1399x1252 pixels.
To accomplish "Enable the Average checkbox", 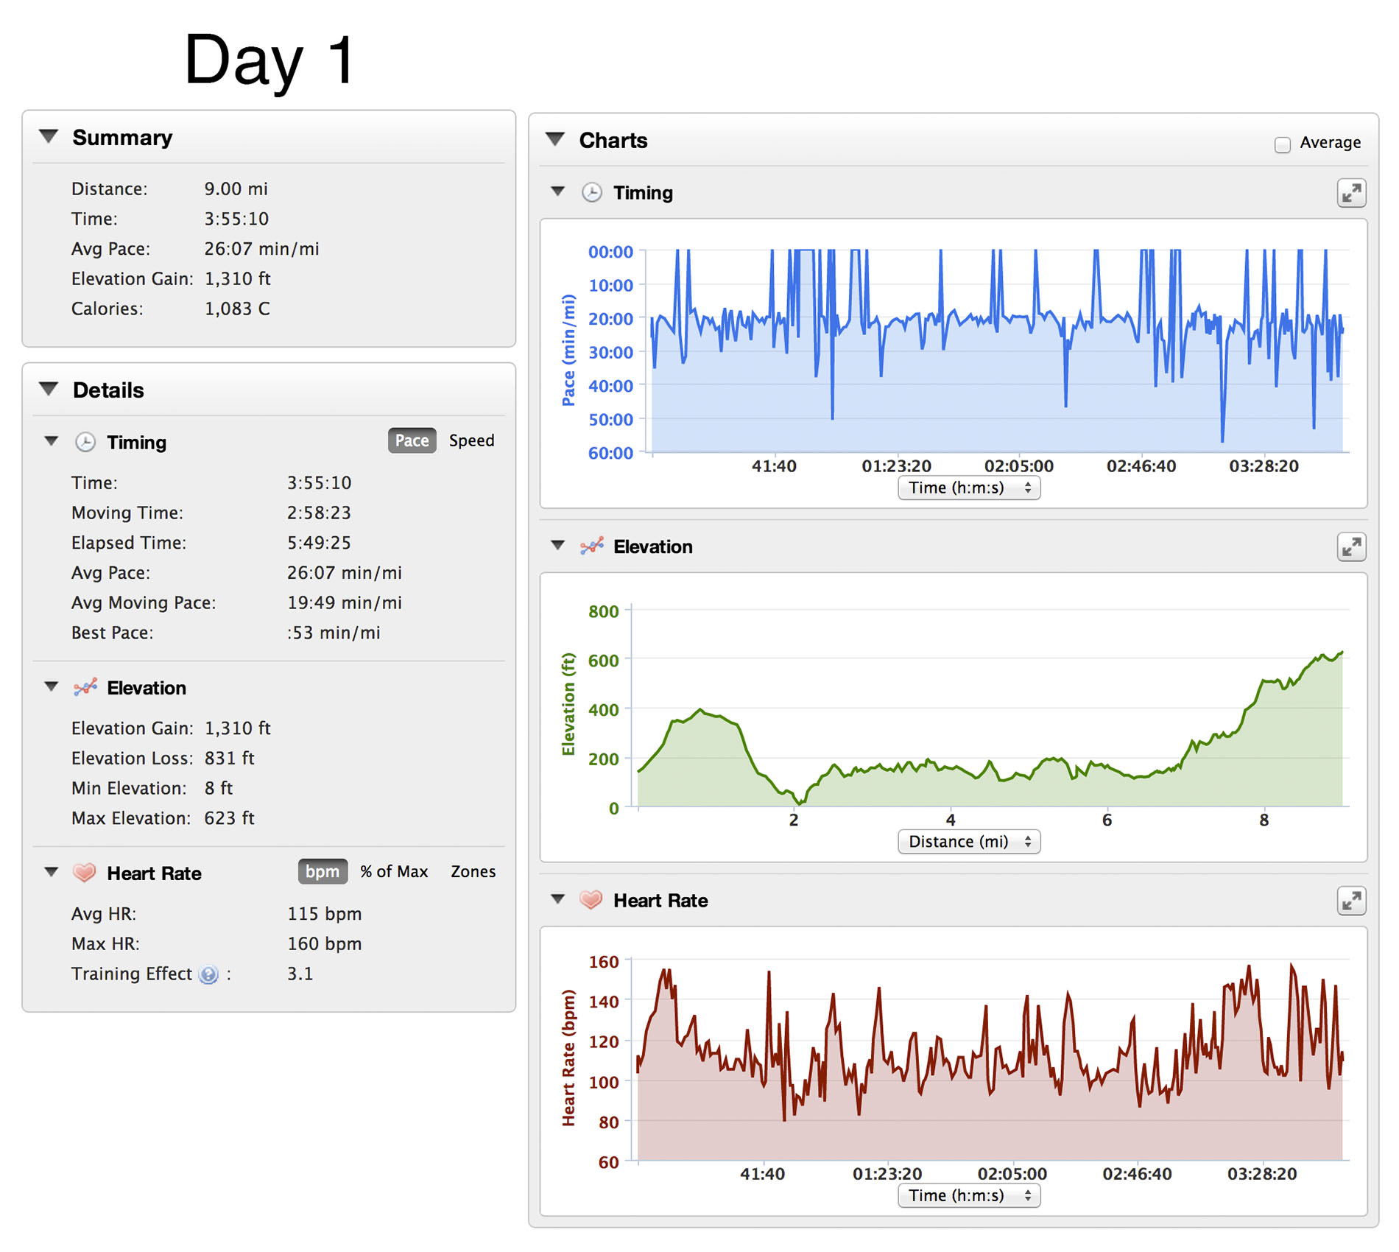I will (x=1282, y=144).
